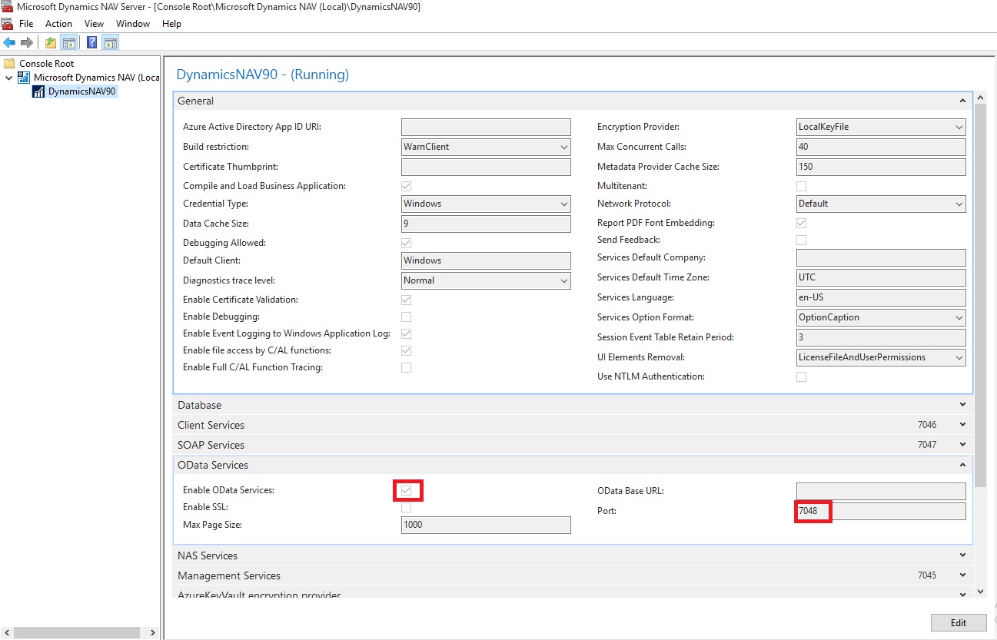This screenshot has height=640, width=997.
Task: Select the DynamicsNAV90 server instance icon
Action: pyautogui.click(x=38, y=91)
